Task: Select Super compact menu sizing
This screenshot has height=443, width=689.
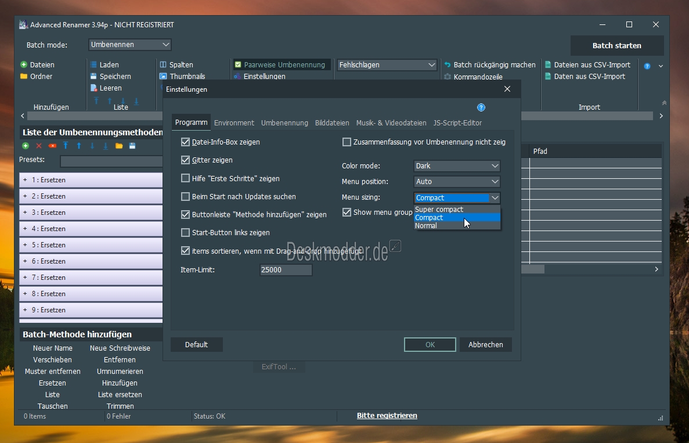Action: tap(457, 210)
